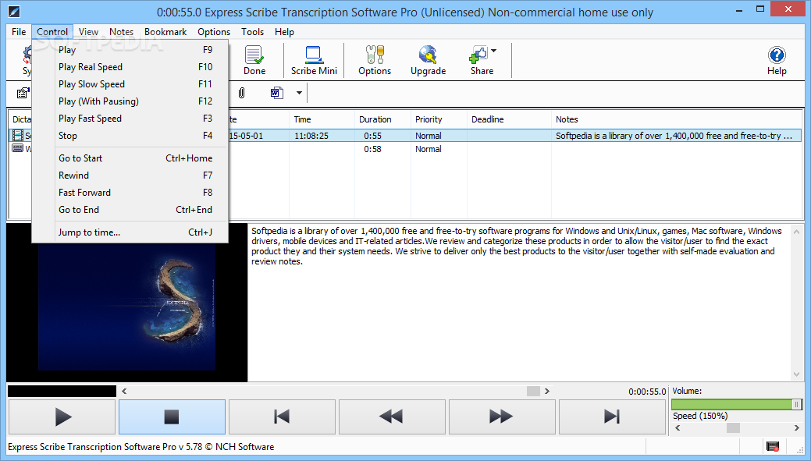Open the File menu
This screenshot has width=811, height=461.
(x=19, y=31)
